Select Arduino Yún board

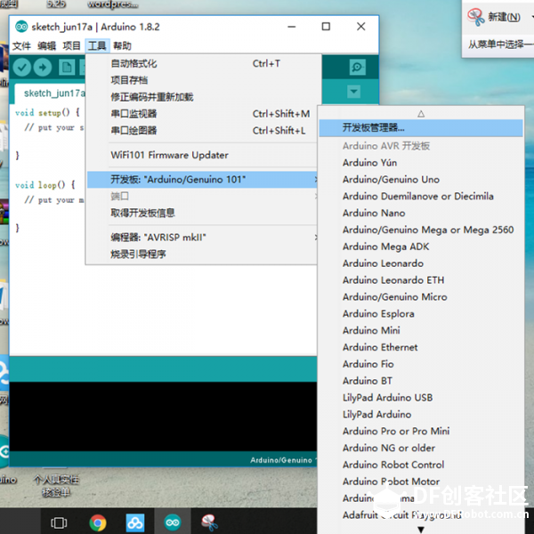coord(421,163)
